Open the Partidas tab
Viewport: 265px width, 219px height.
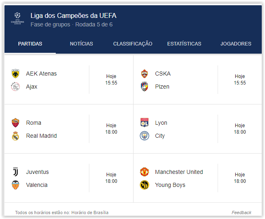pos(30,44)
